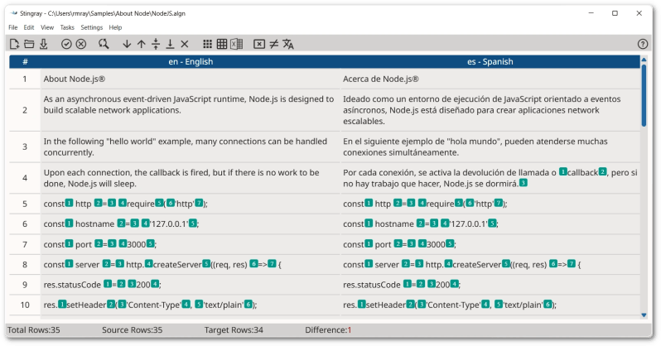Click 'Difference:1' in status bar
The width and height of the screenshot is (661, 346).
tap(328, 330)
